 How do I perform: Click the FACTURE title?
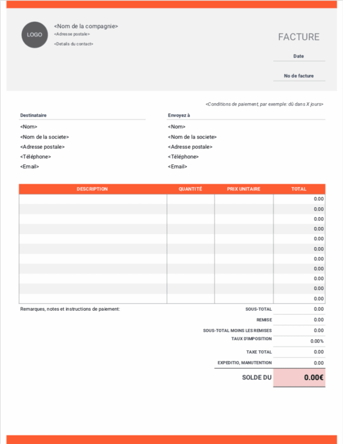coord(299,37)
